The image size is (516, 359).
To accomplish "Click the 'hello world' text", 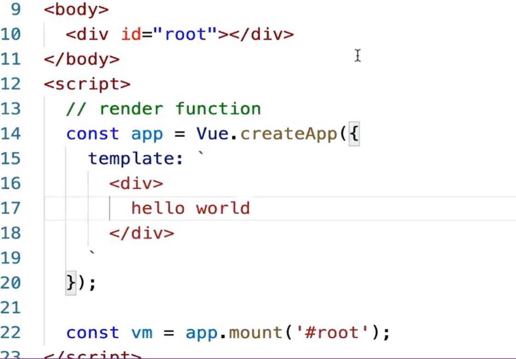I will tap(191, 208).
